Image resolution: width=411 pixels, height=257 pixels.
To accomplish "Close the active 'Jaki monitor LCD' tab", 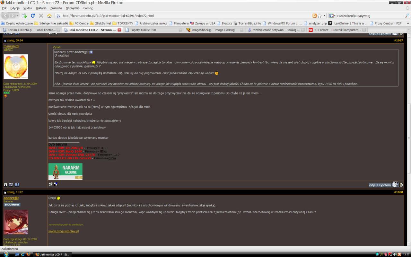I will [x=119, y=30].
